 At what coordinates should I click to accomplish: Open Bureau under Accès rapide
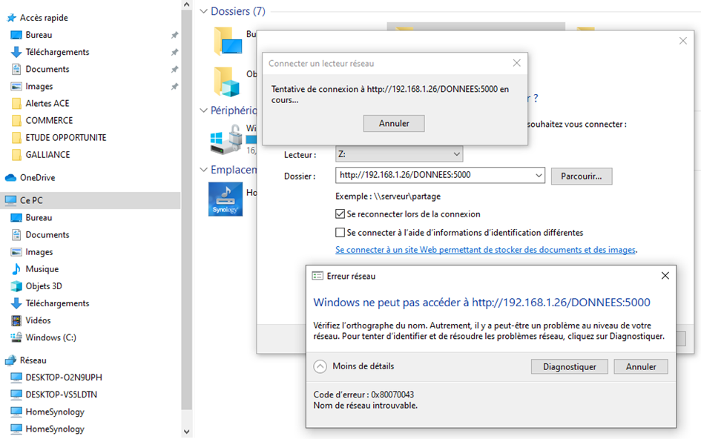(39, 35)
